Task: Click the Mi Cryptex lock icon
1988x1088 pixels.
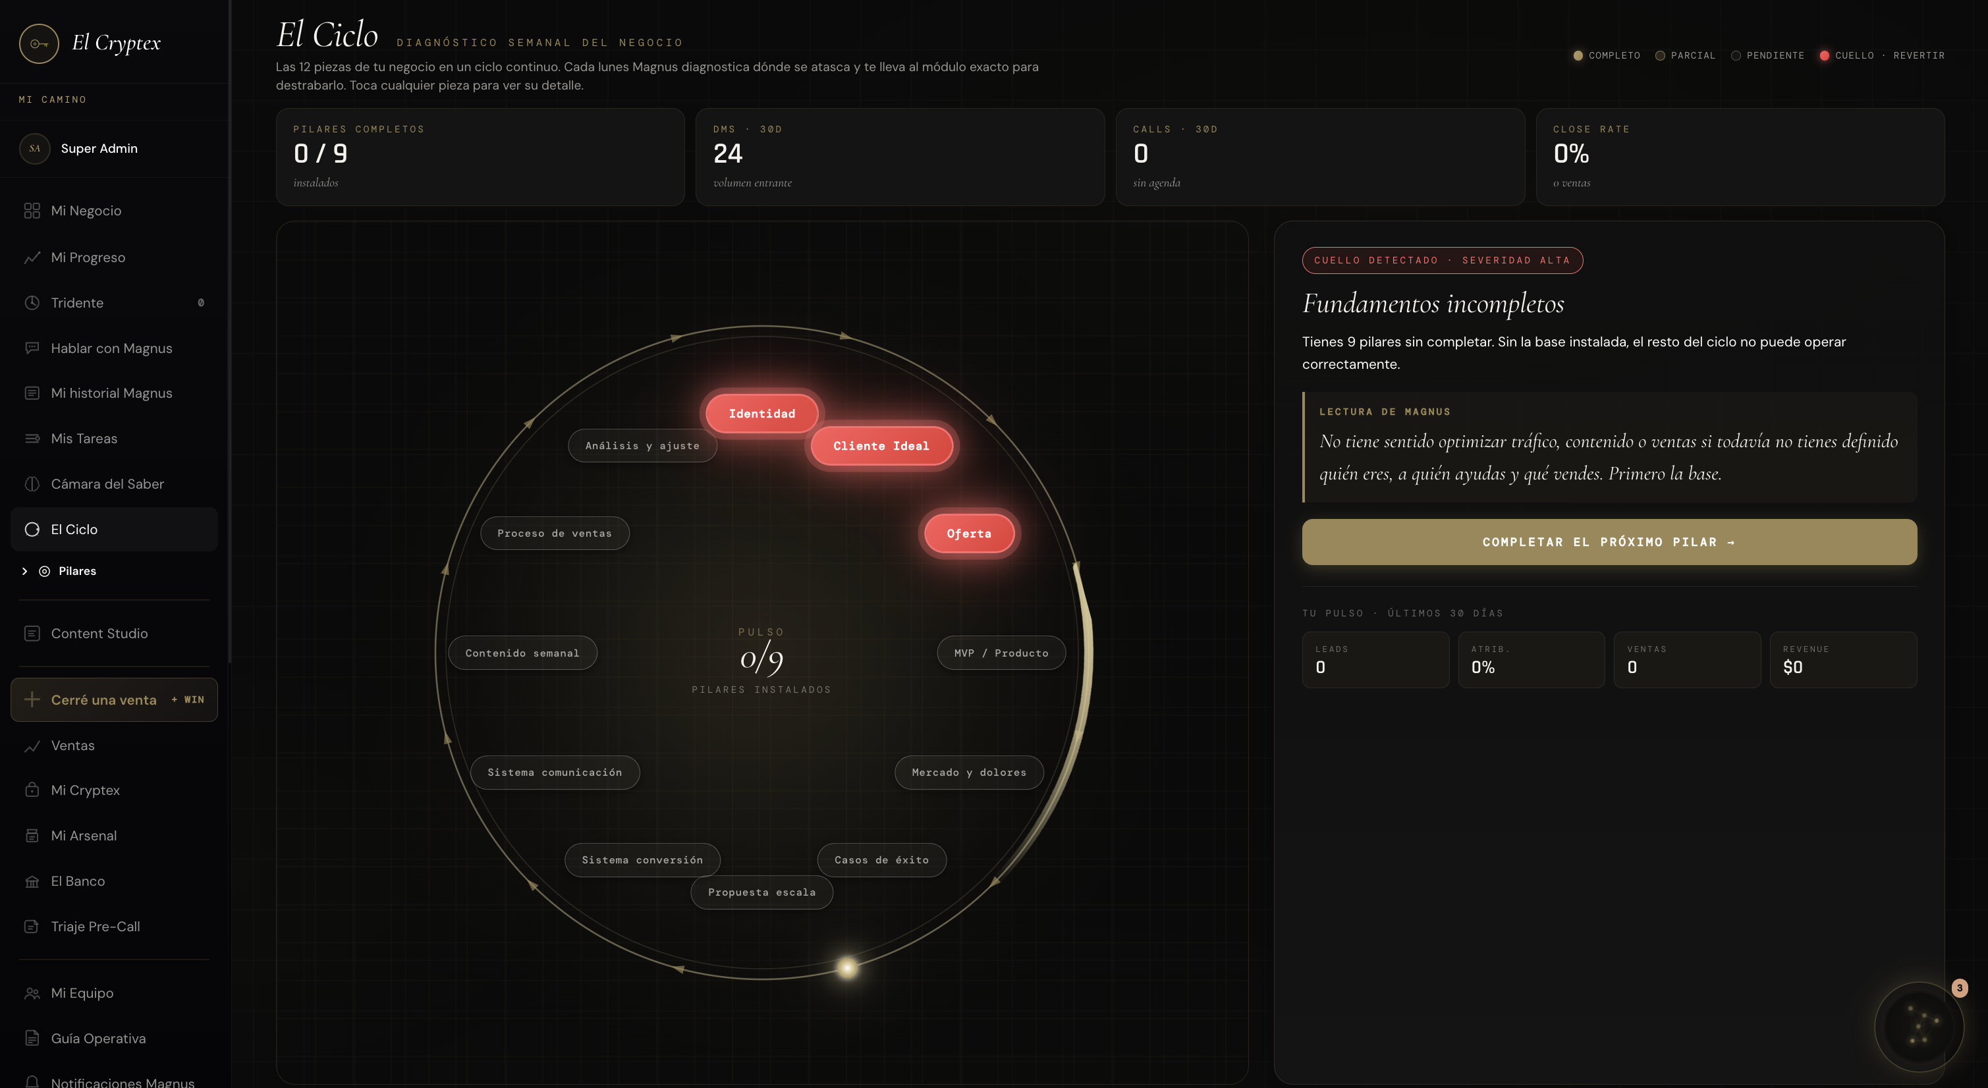Action: click(x=32, y=790)
